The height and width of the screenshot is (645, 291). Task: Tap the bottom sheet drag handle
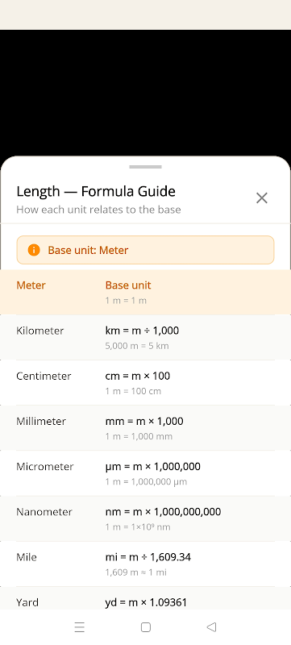[145, 167]
